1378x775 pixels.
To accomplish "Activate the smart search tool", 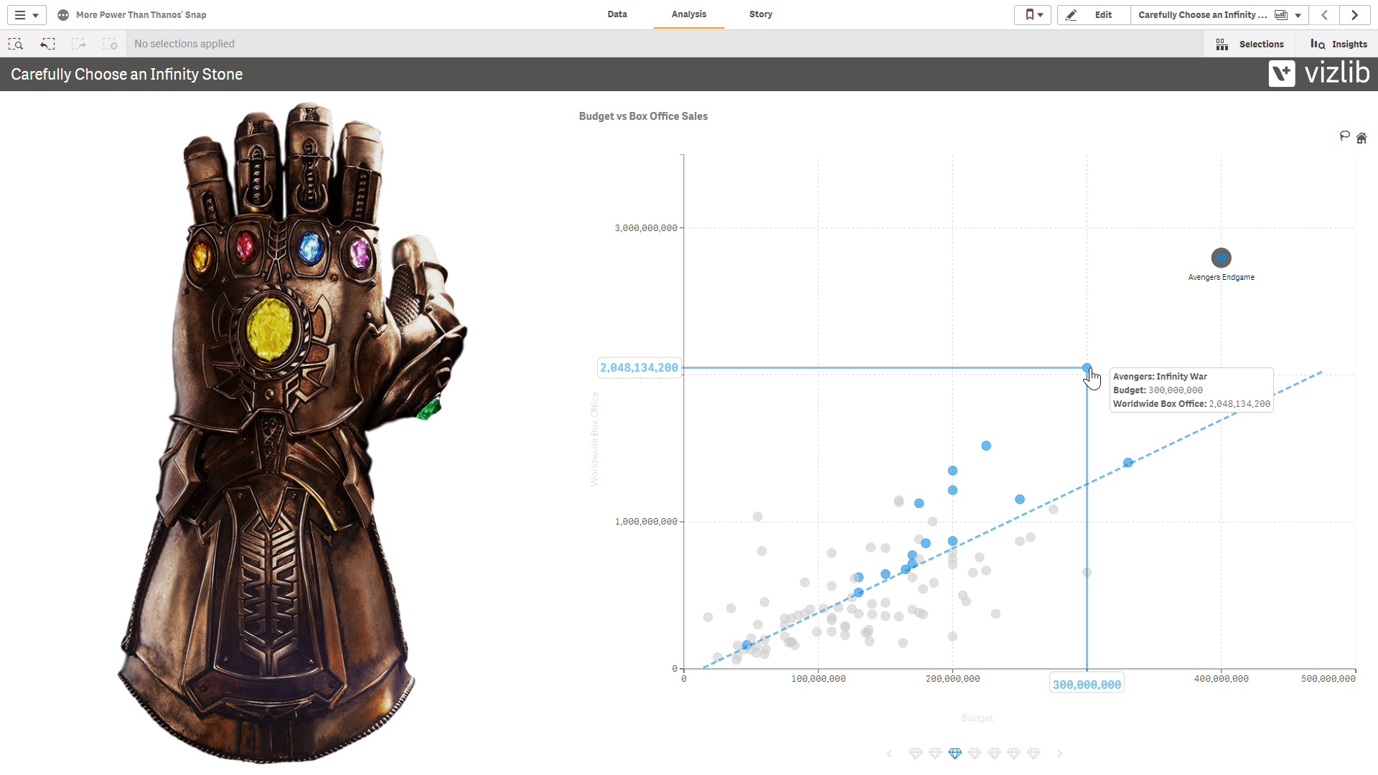I will [x=16, y=44].
